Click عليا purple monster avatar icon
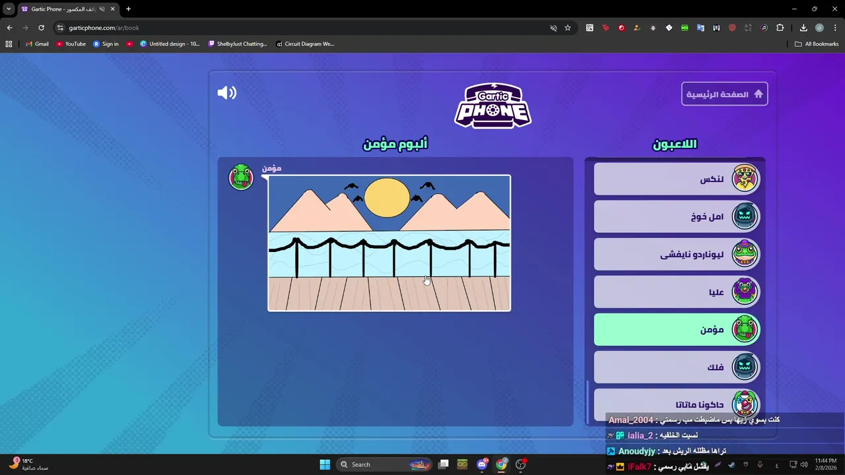 pyautogui.click(x=745, y=291)
